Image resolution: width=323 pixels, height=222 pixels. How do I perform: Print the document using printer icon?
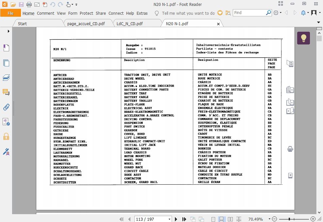click(29, 4)
